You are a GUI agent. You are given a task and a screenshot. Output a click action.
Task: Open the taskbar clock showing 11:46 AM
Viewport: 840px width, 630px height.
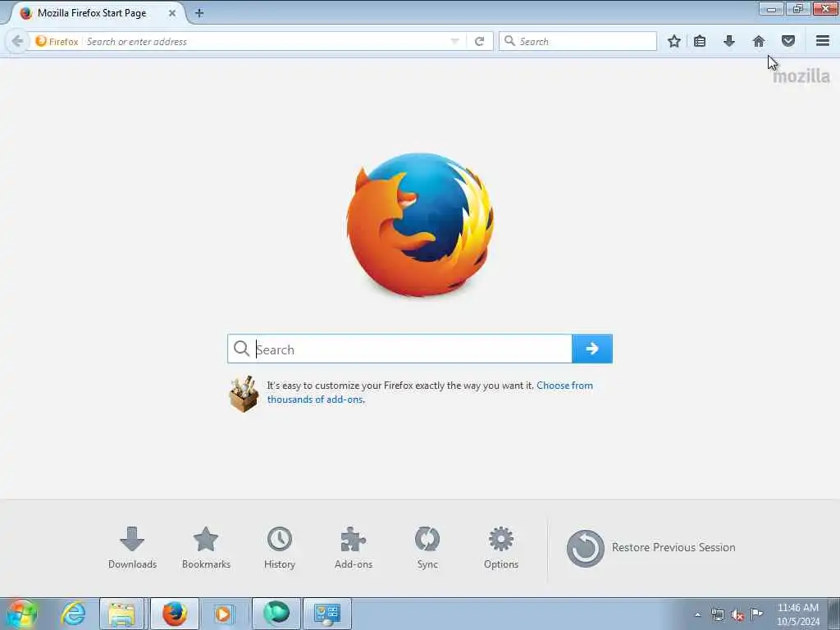coord(798,614)
